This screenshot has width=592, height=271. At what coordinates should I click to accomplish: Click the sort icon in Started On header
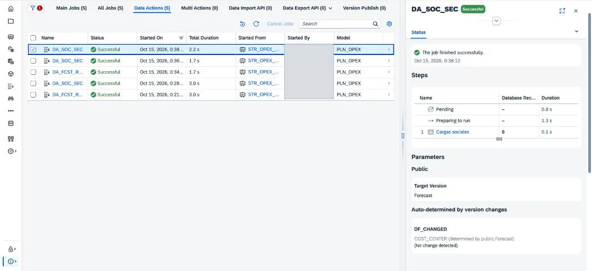pyautogui.click(x=181, y=38)
